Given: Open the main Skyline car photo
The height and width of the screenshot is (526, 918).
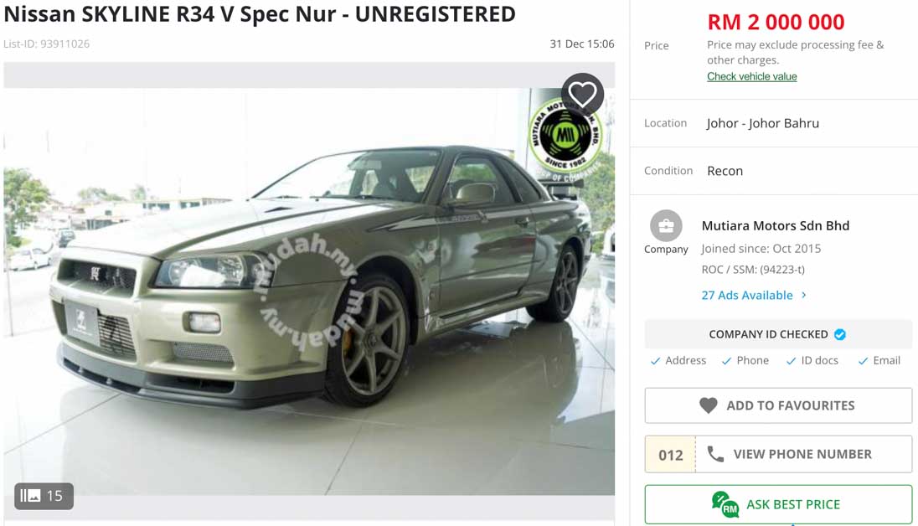Looking at the screenshot, I should click(309, 291).
